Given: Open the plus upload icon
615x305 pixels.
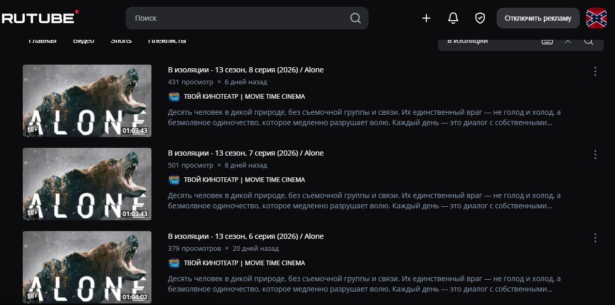Looking at the screenshot, I should coord(426,18).
